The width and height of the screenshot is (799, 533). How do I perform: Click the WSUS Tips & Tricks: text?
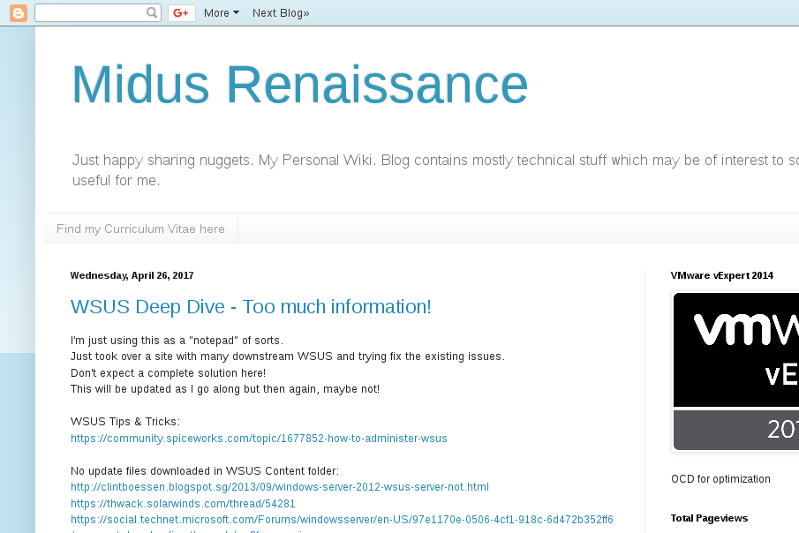tap(125, 422)
